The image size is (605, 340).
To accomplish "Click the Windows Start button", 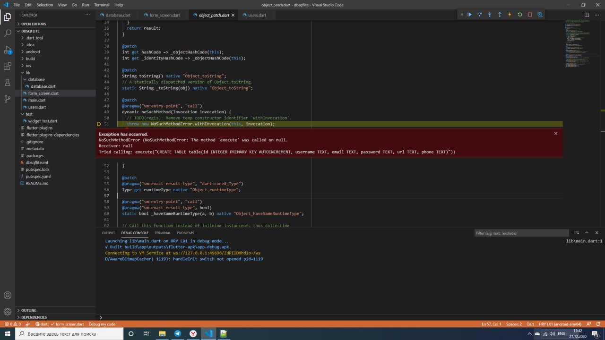I will click(x=8, y=334).
